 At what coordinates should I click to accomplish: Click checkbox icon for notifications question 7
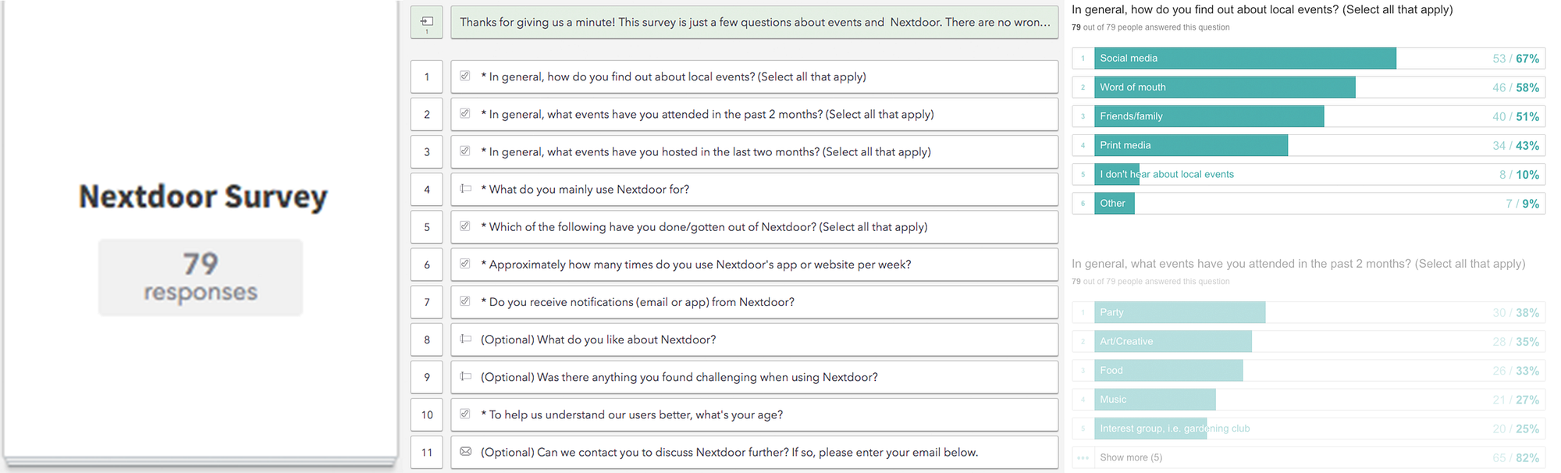[x=465, y=301]
